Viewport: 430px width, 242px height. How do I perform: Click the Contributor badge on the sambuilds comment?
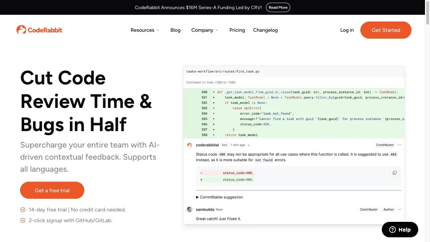[369, 209]
